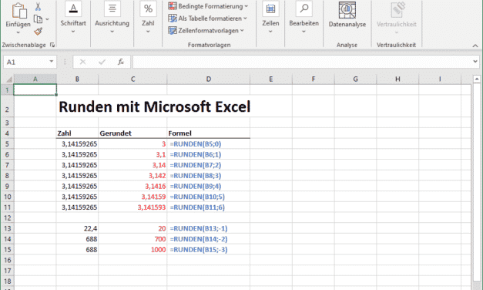Select column A header
Viewport: 483px width, 290px height.
(35, 79)
